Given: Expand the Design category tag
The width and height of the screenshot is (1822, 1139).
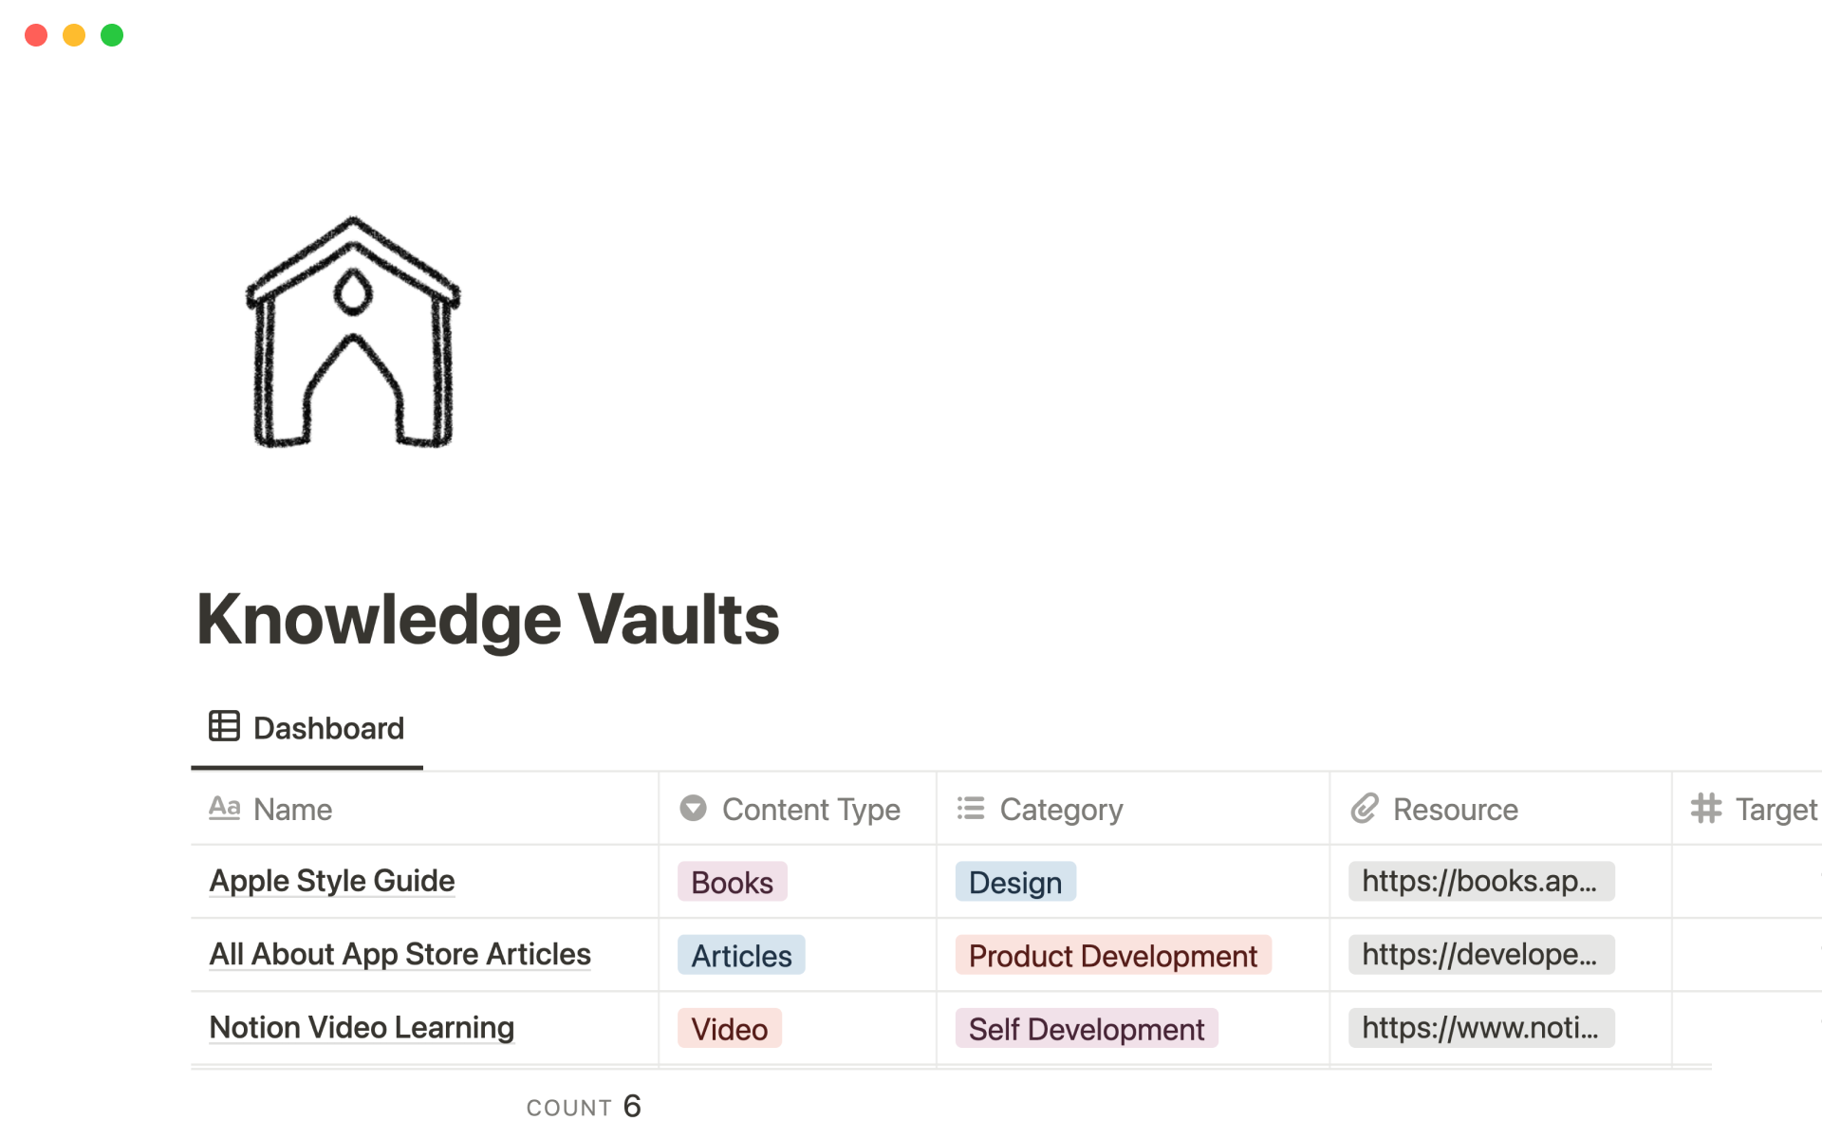Looking at the screenshot, I should pyautogui.click(x=1016, y=881).
